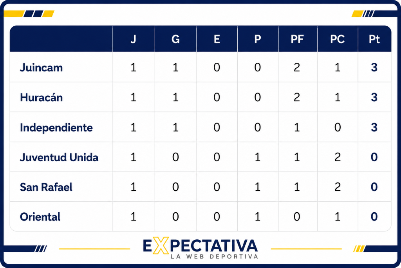Click the PF column header

point(297,39)
